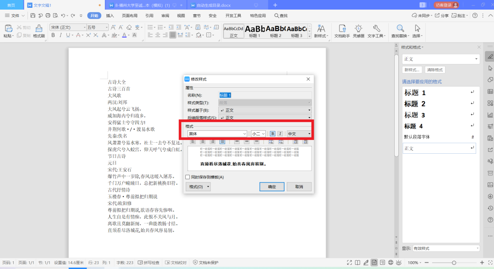494x269 pixels.
Task: Toggle Italic I button in the 修改样式 dialog
Action: pyautogui.click(x=280, y=134)
